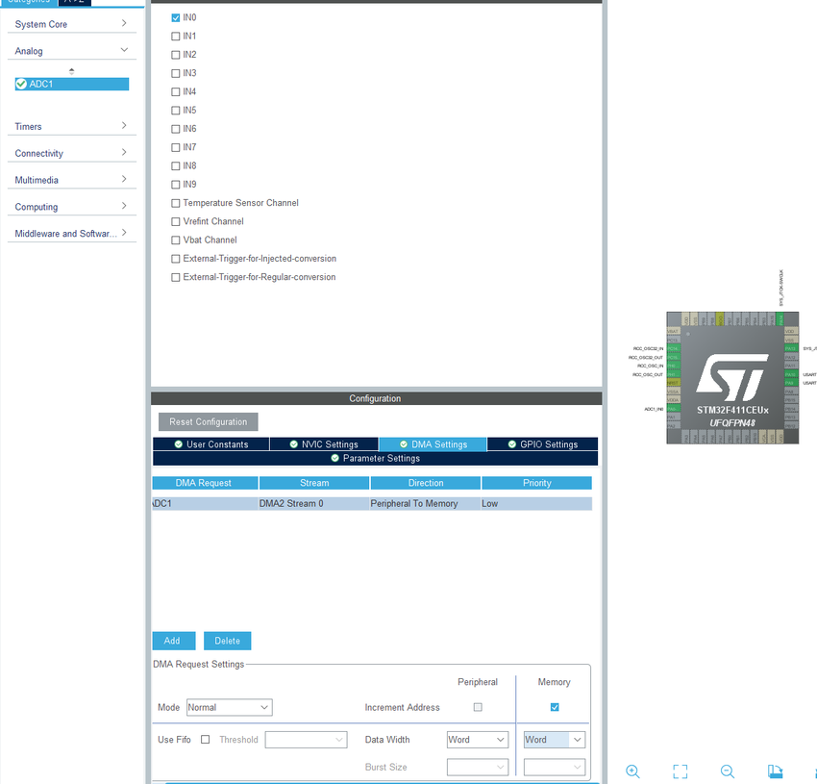Screen dimensions: 817x784
Task: Switch to the NVIC Settings tab
Action: (x=324, y=444)
